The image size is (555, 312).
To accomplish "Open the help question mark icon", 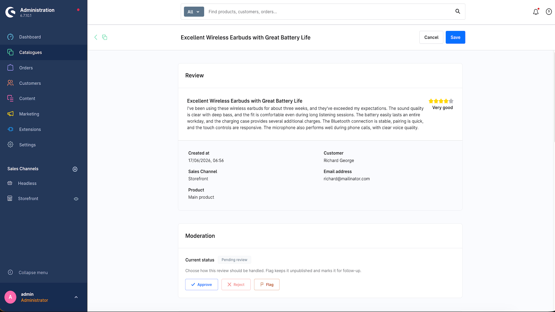I will pos(549,12).
